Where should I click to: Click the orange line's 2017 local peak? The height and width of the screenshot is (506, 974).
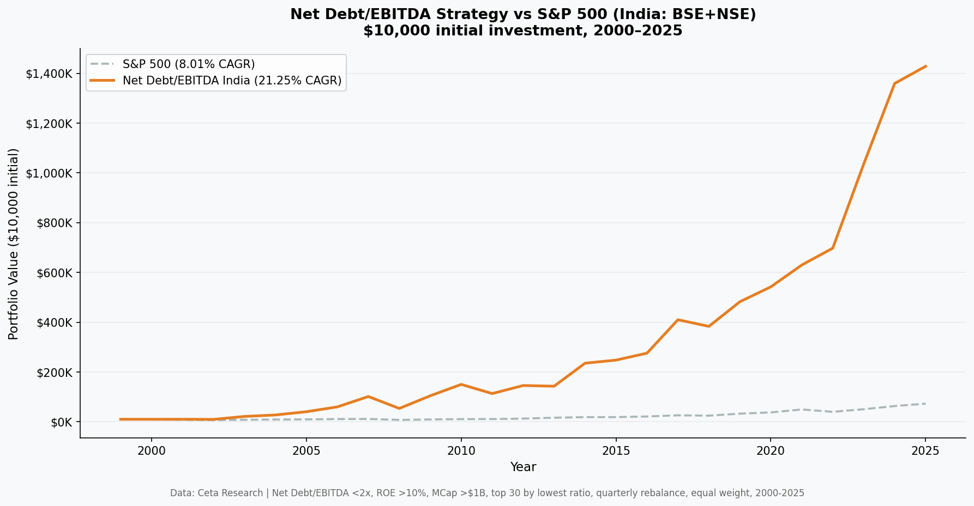(678, 320)
